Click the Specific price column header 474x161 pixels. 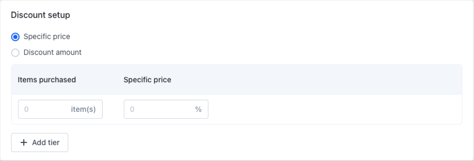click(x=147, y=80)
